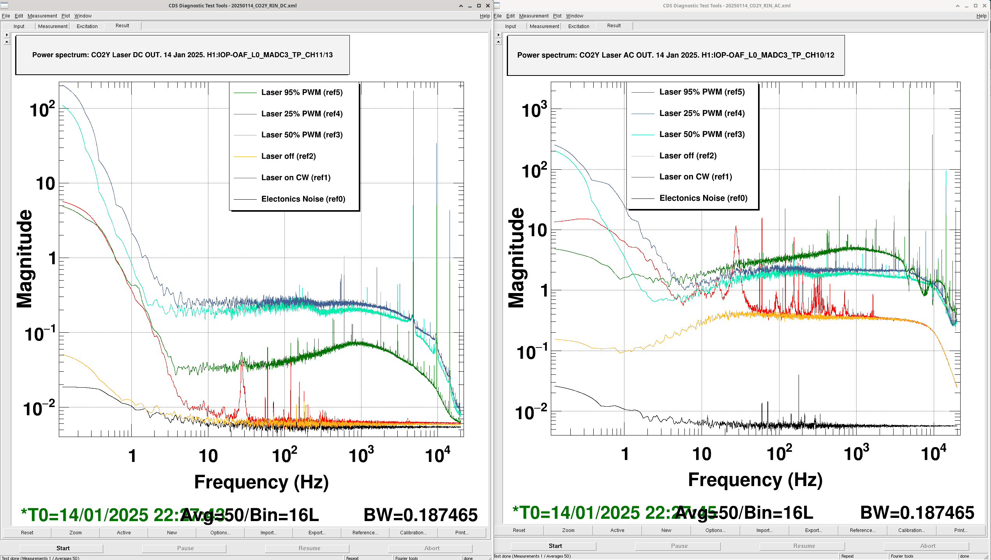Screen dimensions: 991x560
Task: Open Calibration... in the DC window
Action: click(414, 533)
